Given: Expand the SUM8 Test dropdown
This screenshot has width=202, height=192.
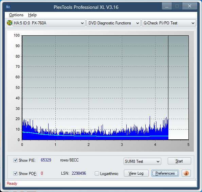Looking at the screenshot, I should (142, 161).
